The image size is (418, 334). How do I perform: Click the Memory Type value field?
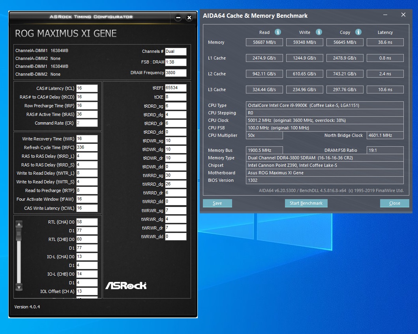pos(325,158)
